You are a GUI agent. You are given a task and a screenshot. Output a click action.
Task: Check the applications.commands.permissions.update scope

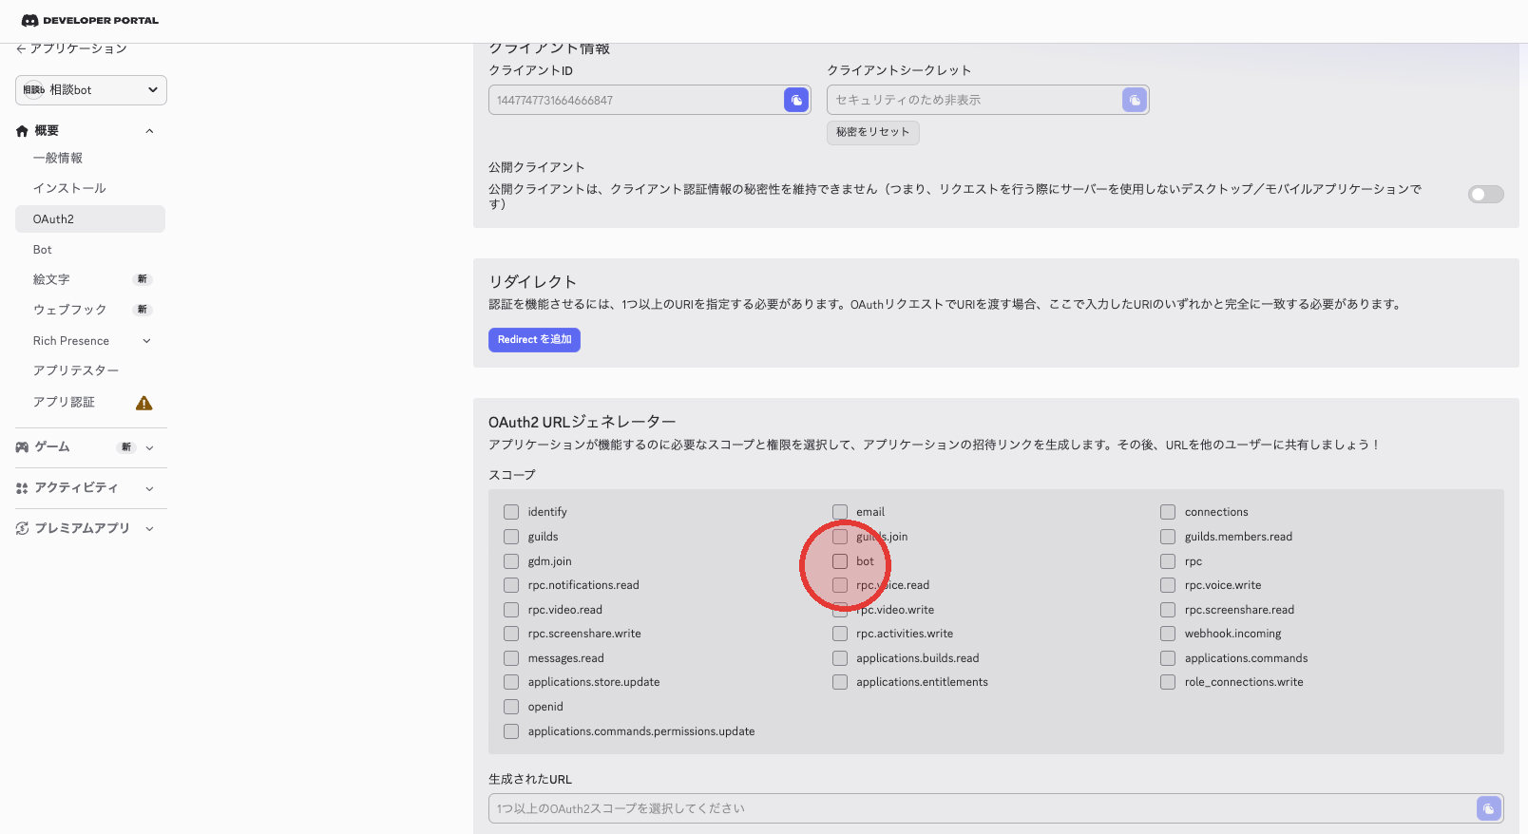[511, 731]
